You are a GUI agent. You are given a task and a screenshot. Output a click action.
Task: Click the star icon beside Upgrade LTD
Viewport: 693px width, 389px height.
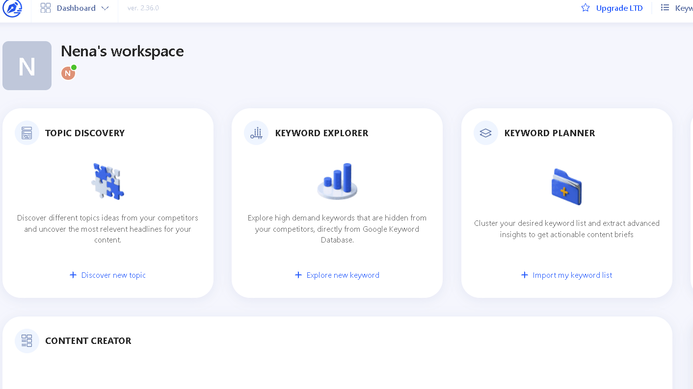coord(586,8)
